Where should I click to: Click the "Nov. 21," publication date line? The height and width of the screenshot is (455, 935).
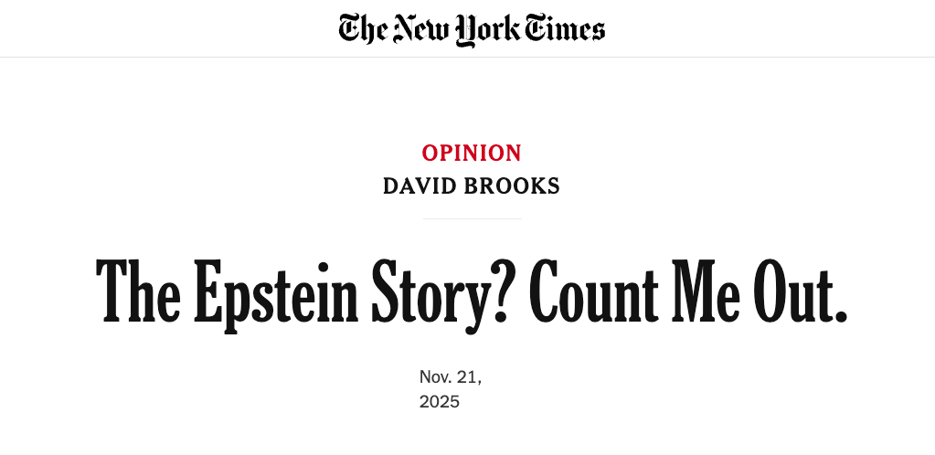(451, 376)
